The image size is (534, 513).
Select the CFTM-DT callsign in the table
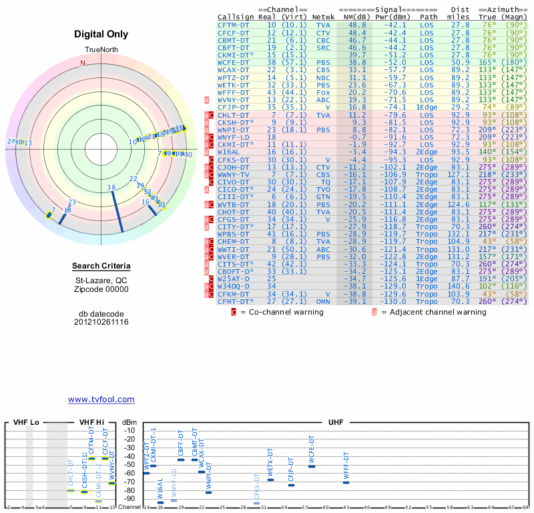coord(234,24)
